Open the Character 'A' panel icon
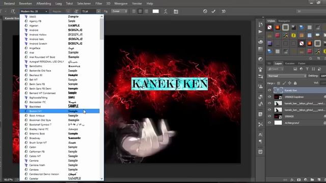Screen dimensions: 326x183 [260, 134]
